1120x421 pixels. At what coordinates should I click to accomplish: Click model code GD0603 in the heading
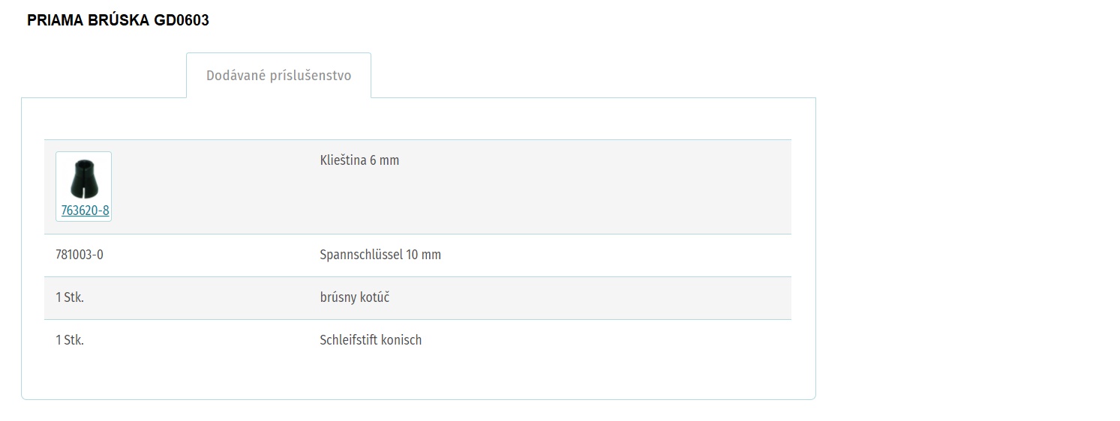pyautogui.click(x=182, y=21)
